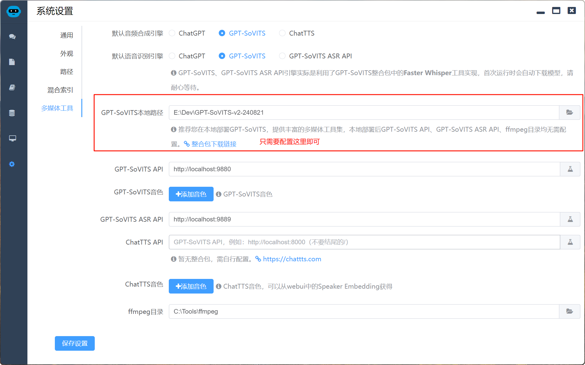Open the 通用 settings tab

(66, 35)
